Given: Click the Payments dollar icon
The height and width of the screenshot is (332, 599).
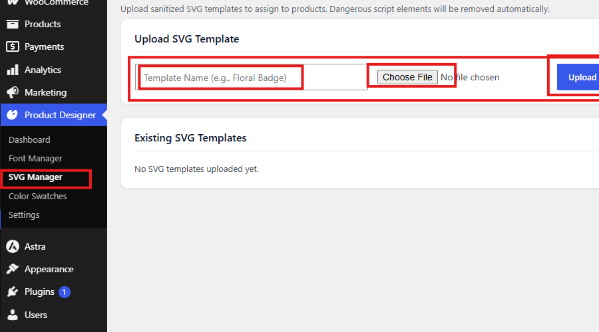Looking at the screenshot, I should coord(13,46).
